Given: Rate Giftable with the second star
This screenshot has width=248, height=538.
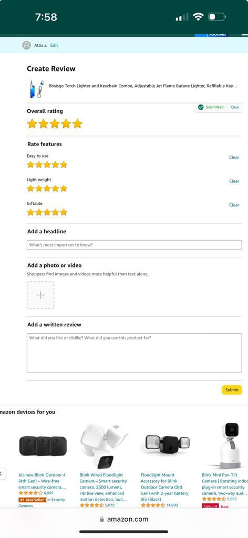Looking at the screenshot, I should click(x=39, y=212).
